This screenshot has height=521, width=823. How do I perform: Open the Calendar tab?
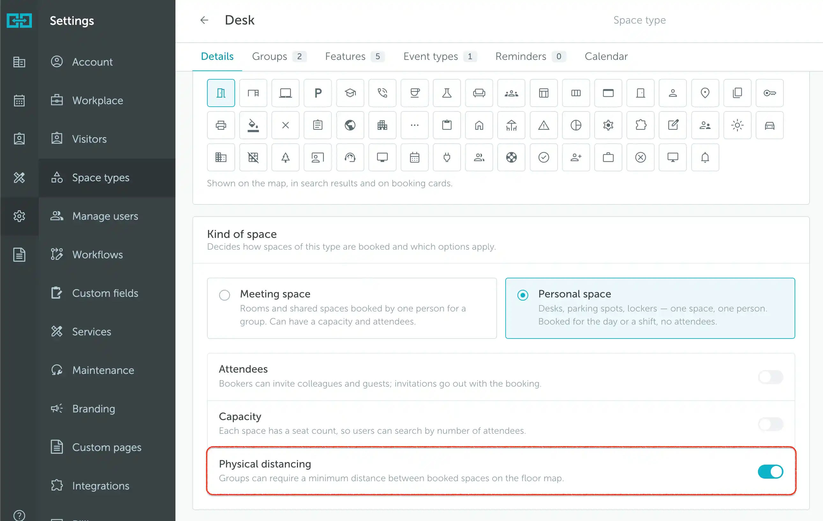[606, 56]
